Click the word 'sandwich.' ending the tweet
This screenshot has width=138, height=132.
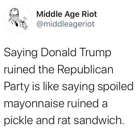[x=99, y=120]
